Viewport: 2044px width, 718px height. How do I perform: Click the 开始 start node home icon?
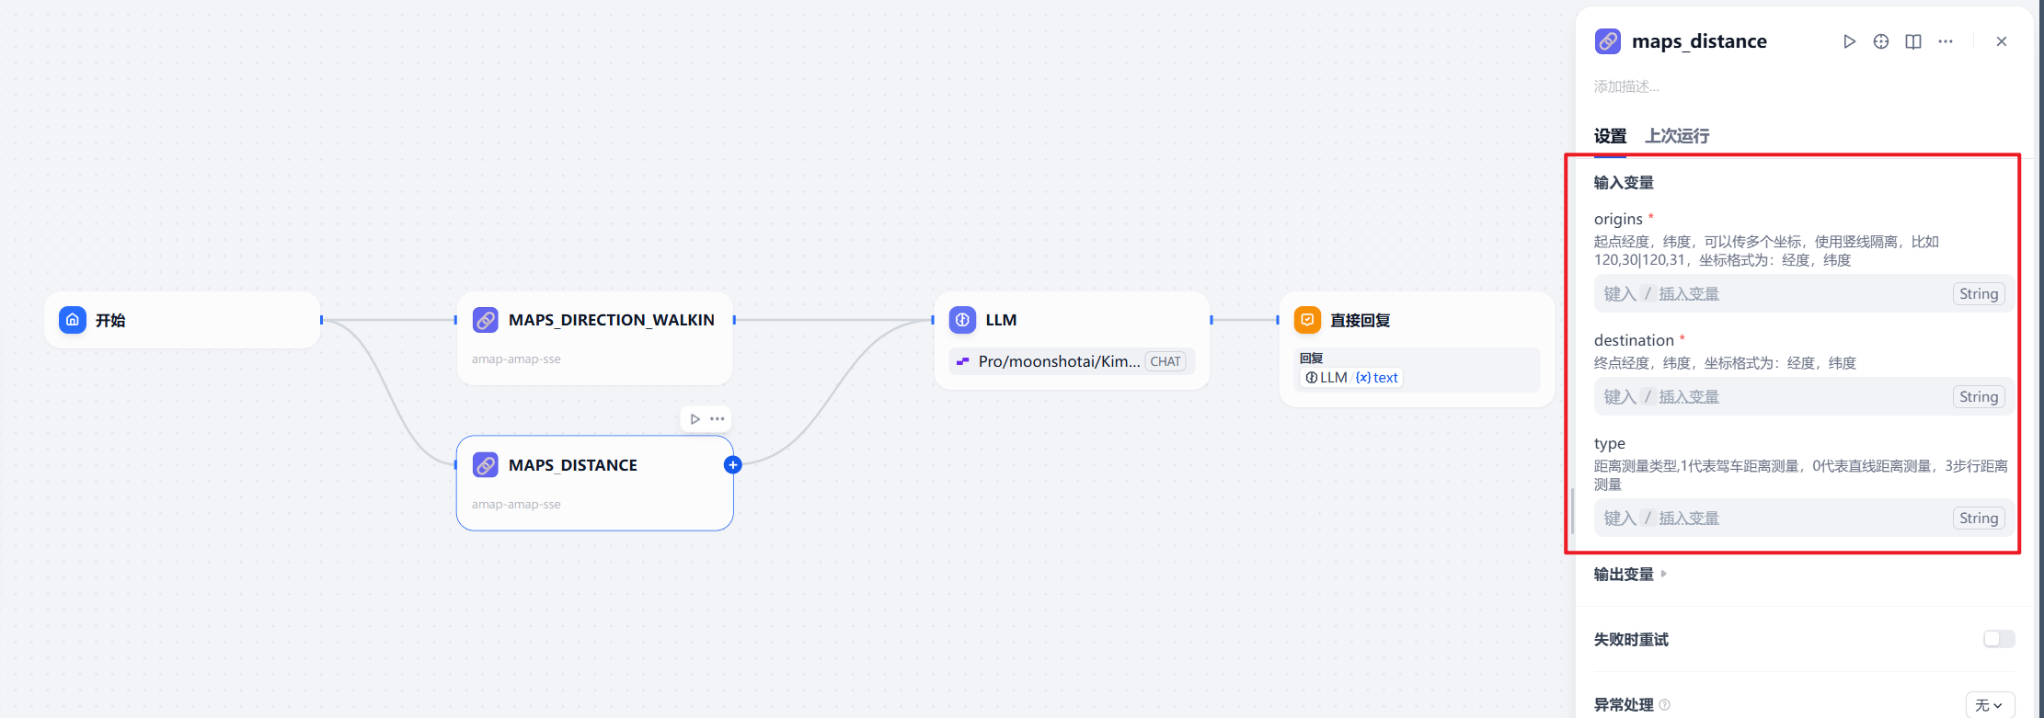pos(73,320)
